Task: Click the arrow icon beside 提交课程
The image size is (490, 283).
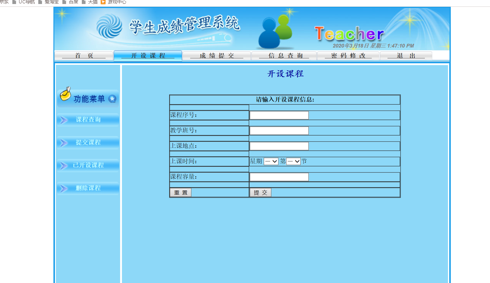Action: pyautogui.click(x=64, y=143)
